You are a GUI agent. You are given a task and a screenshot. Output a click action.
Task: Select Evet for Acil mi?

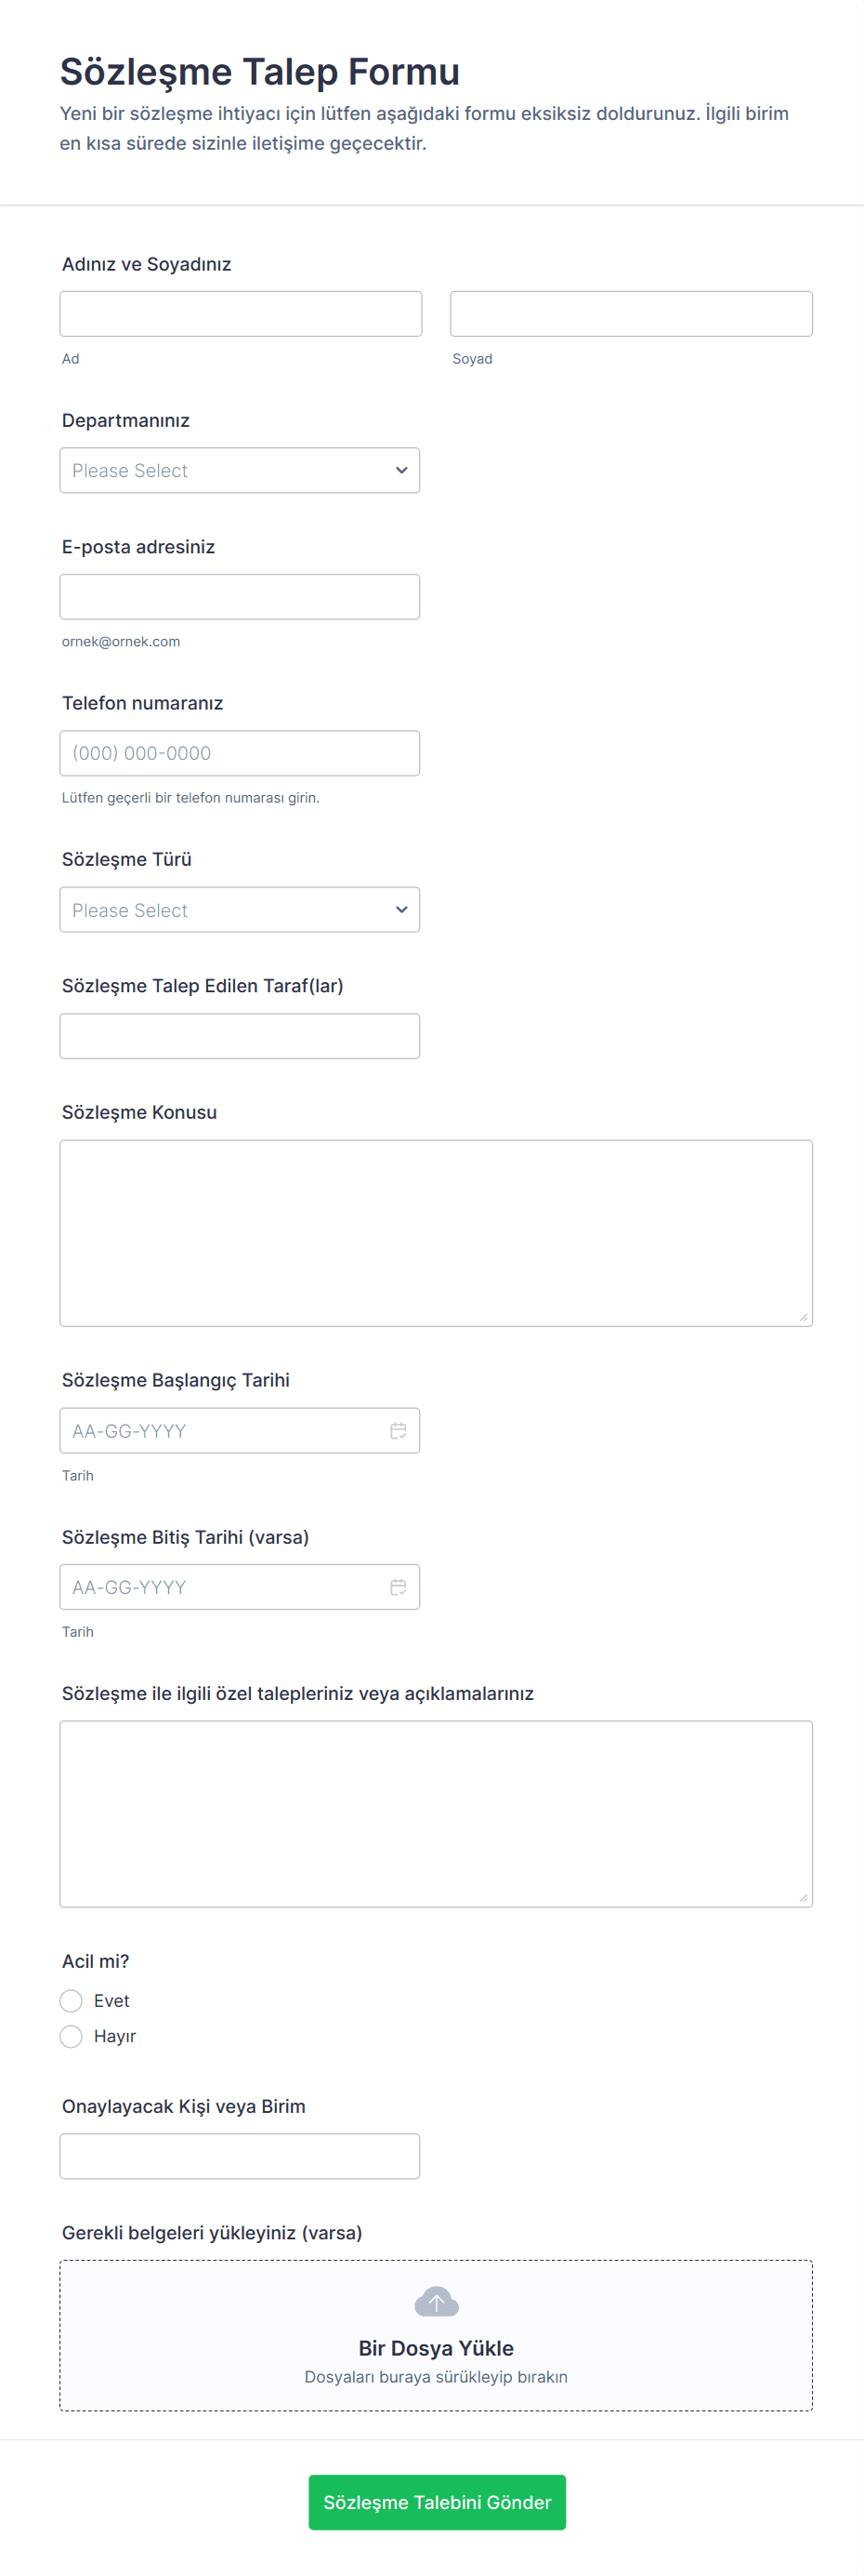pyautogui.click(x=71, y=2000)
